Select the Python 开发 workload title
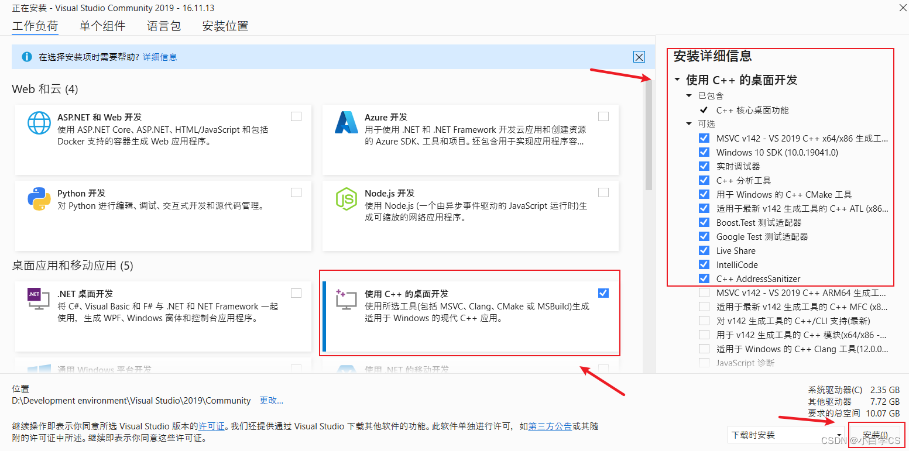Viewport: 909px width, 451px height. [81, 193]
